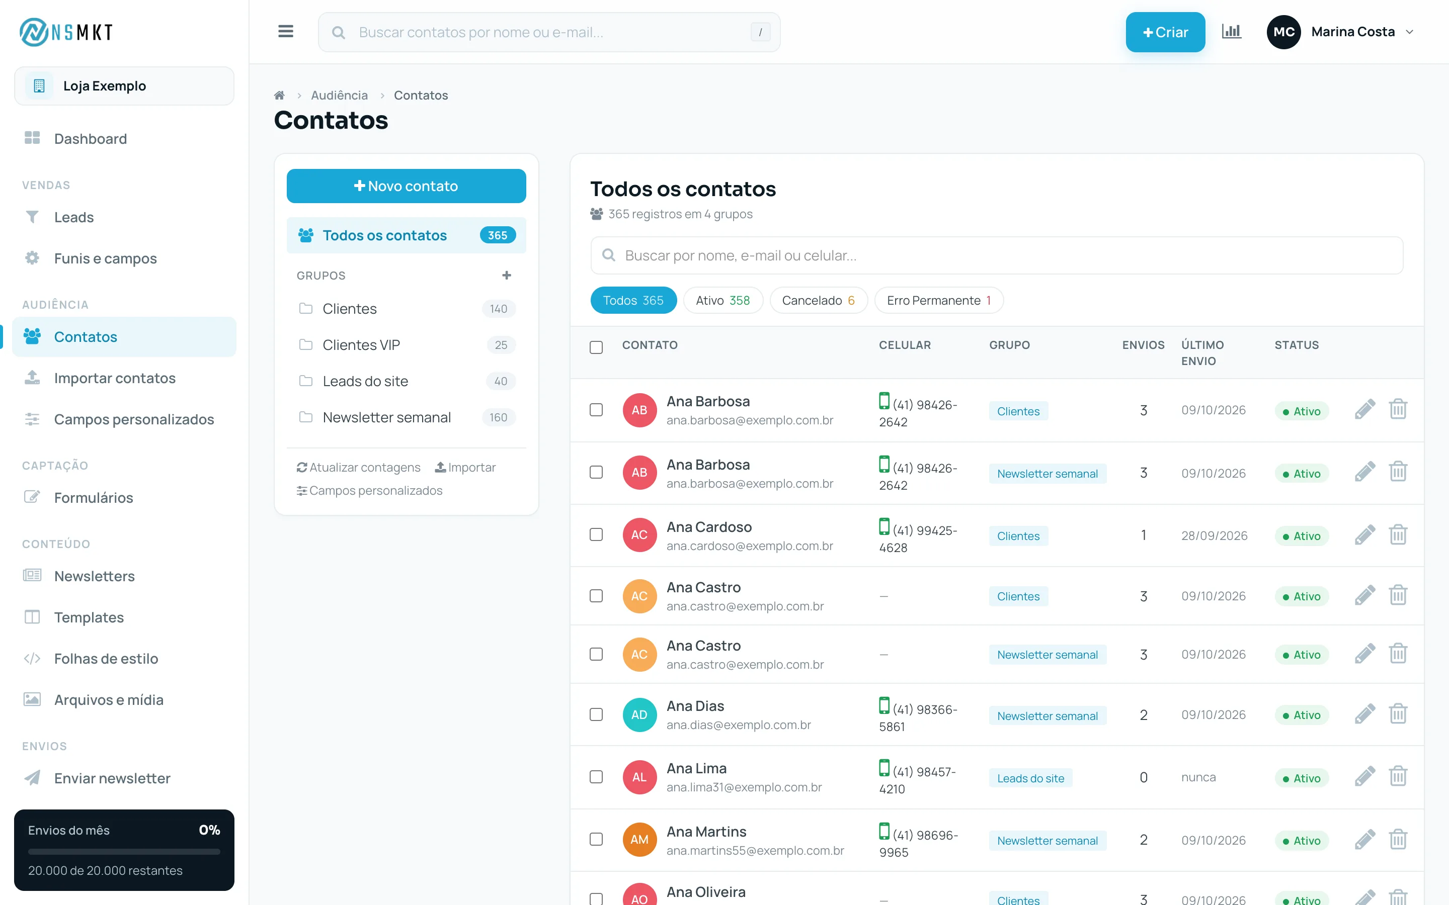Delete Ana Lima using trash icon
Viewport: 1449px width, 905px height.
tap(1398, 777)
